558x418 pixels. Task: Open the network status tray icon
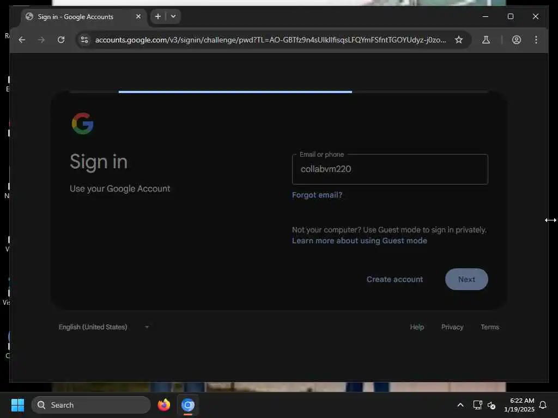point(477,405)
